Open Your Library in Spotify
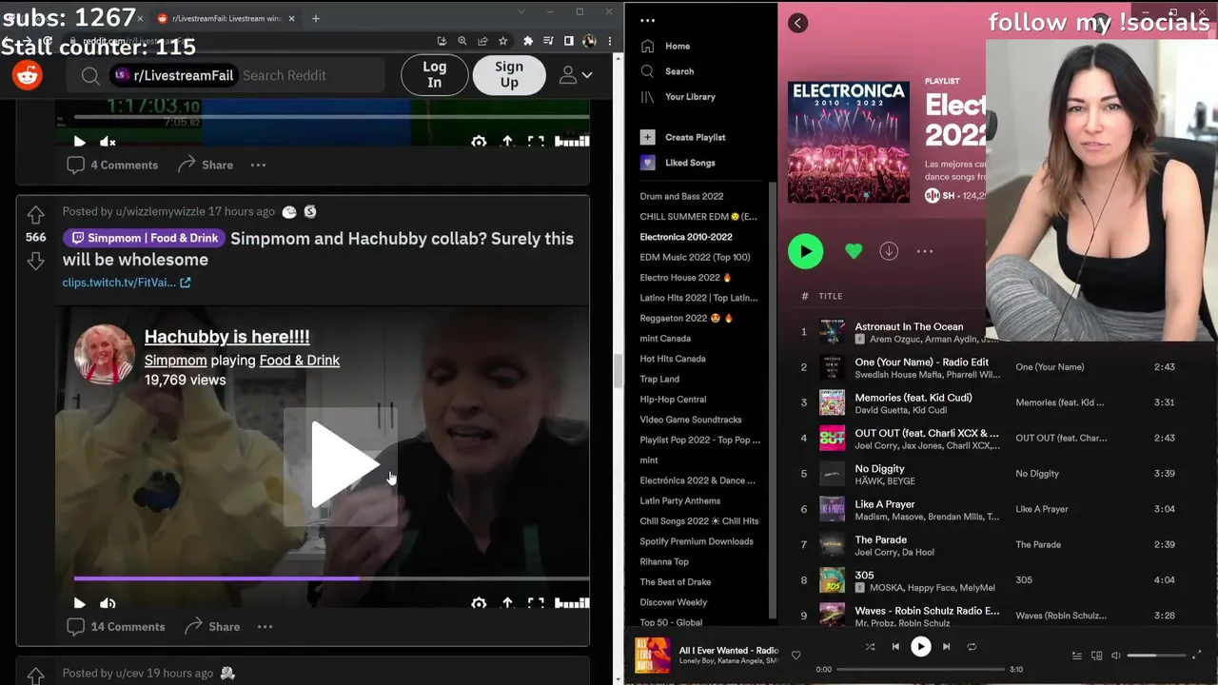1218x685 pixels. point(678,97)
